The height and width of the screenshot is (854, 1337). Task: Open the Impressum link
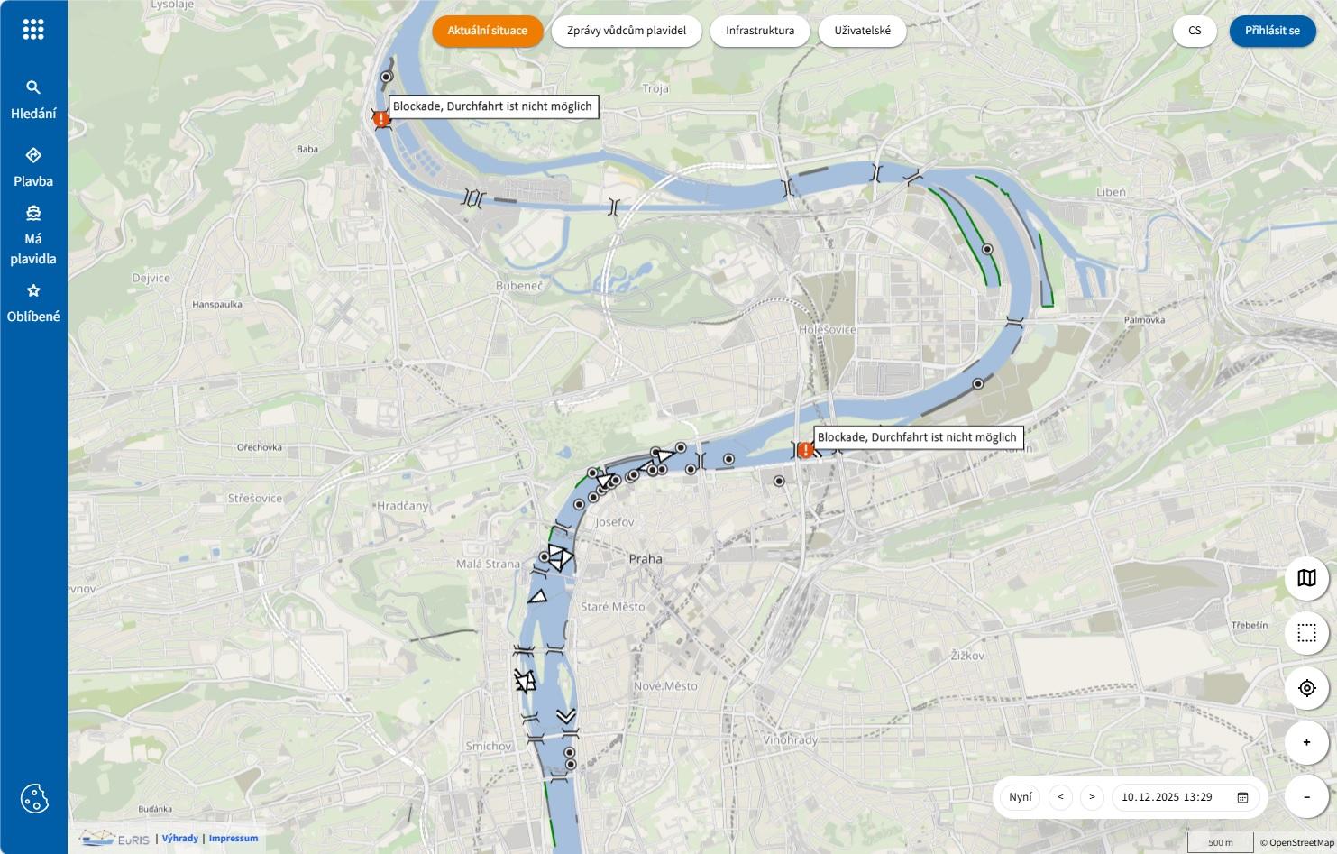pyautogui.click(x=234, y=839)
